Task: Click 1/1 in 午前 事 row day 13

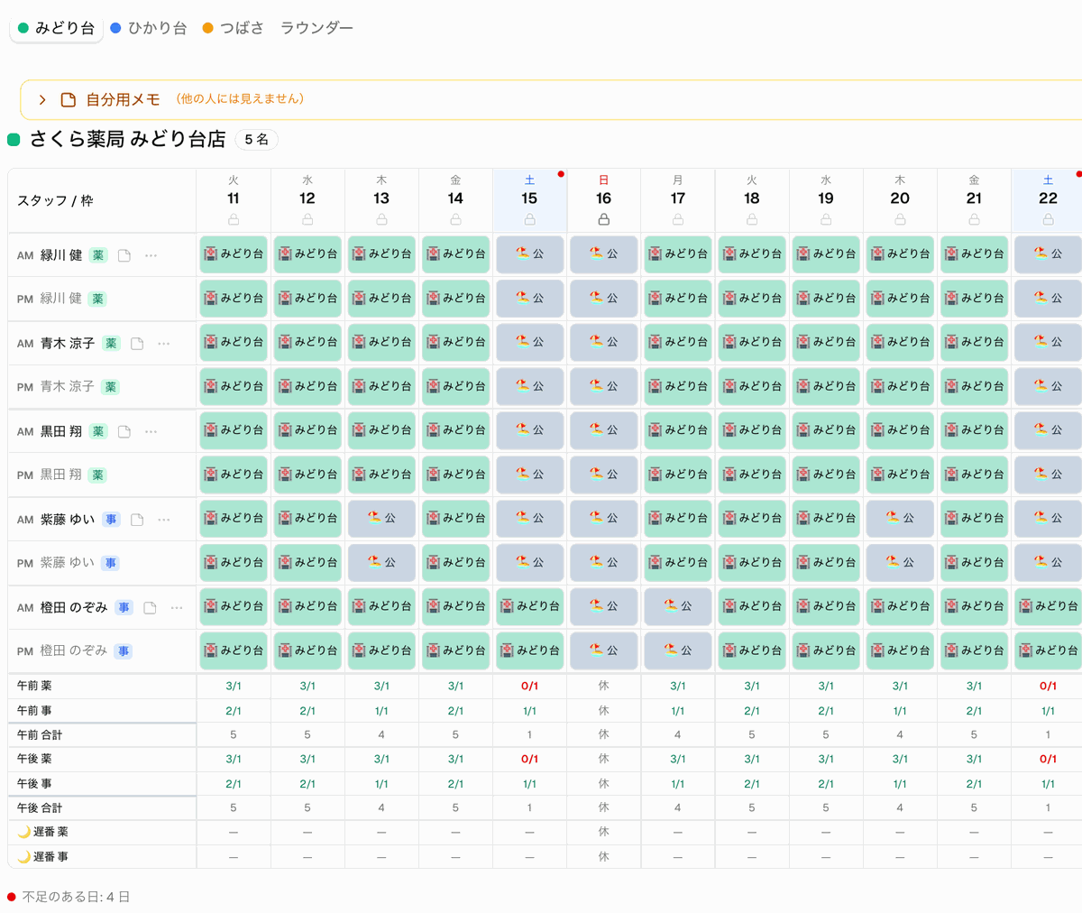Action: pos(381,711)
